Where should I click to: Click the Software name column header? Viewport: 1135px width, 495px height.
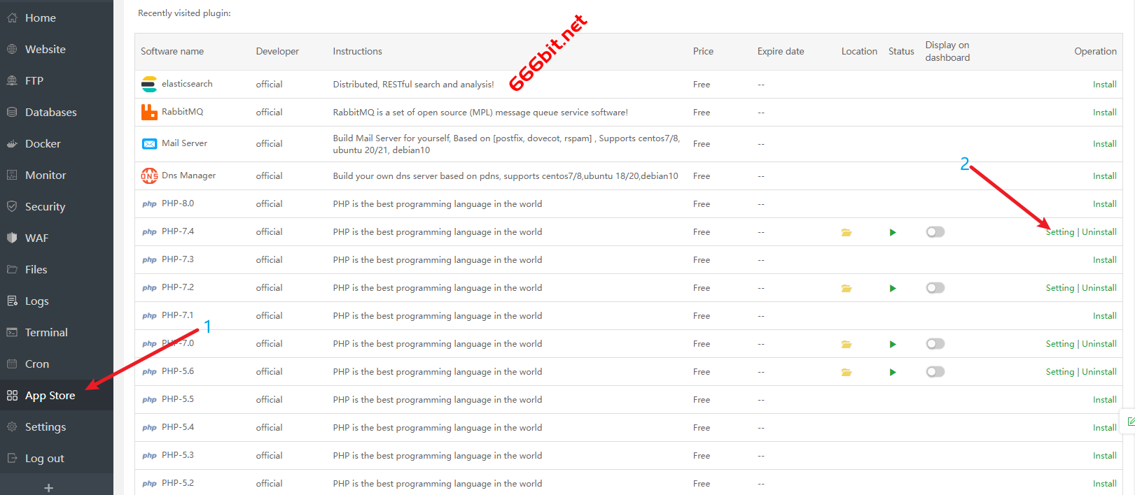[172, 52]
